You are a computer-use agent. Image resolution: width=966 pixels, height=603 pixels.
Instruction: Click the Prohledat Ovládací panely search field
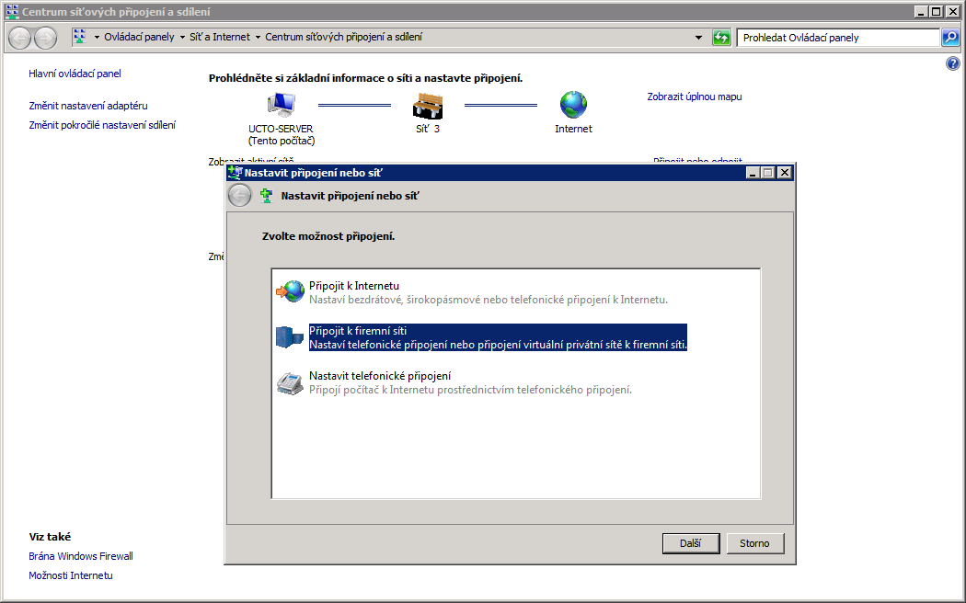[837, 38]
